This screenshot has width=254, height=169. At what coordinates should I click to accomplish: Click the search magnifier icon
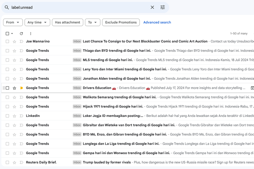coord(7,7)
